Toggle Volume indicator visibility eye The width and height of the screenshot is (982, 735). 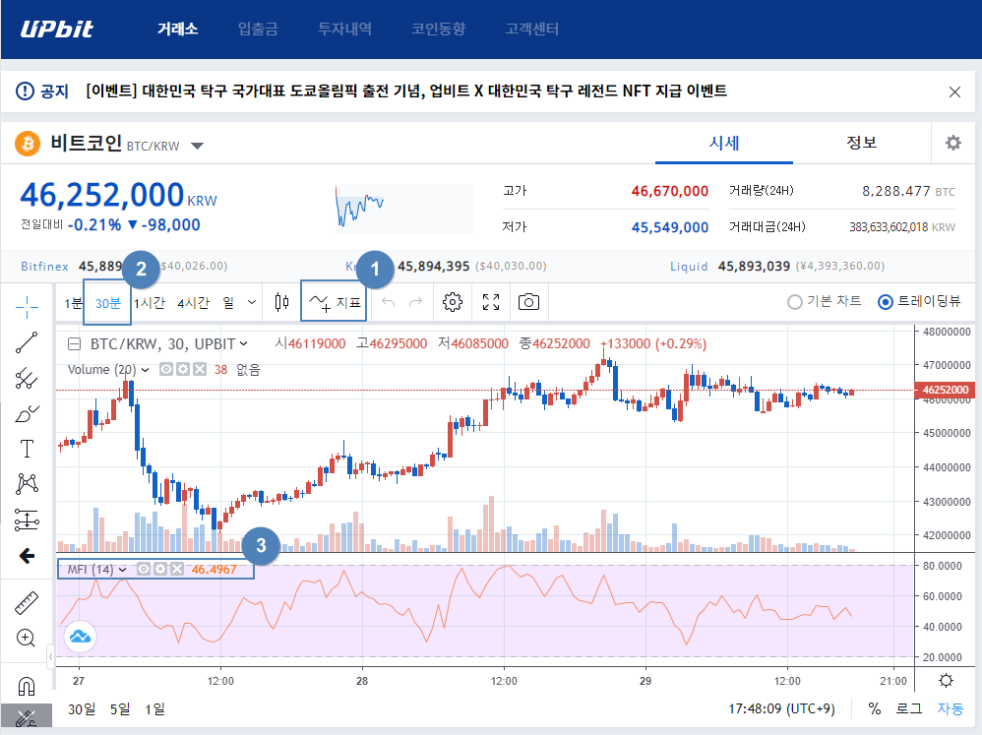(166, 369)
